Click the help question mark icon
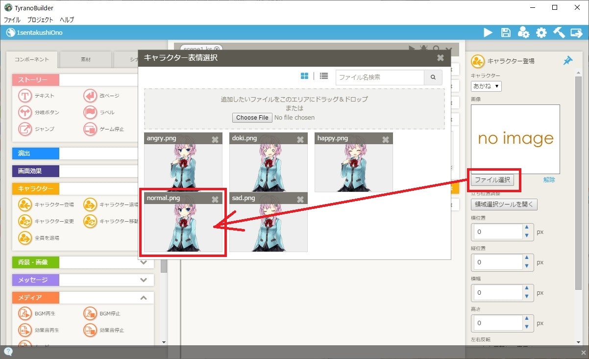The width and height of the screenshot is (589, 359). click(8, 351)
